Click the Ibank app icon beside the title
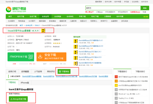Viewport: 153px width, 104px height. click(43, 31)
